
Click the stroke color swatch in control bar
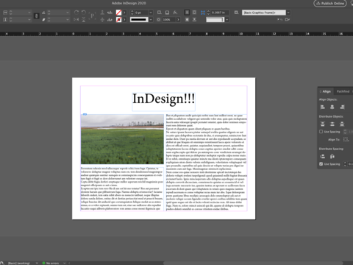[x=118, y=20]
